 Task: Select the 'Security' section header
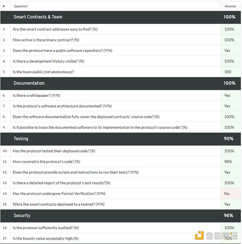22,215
